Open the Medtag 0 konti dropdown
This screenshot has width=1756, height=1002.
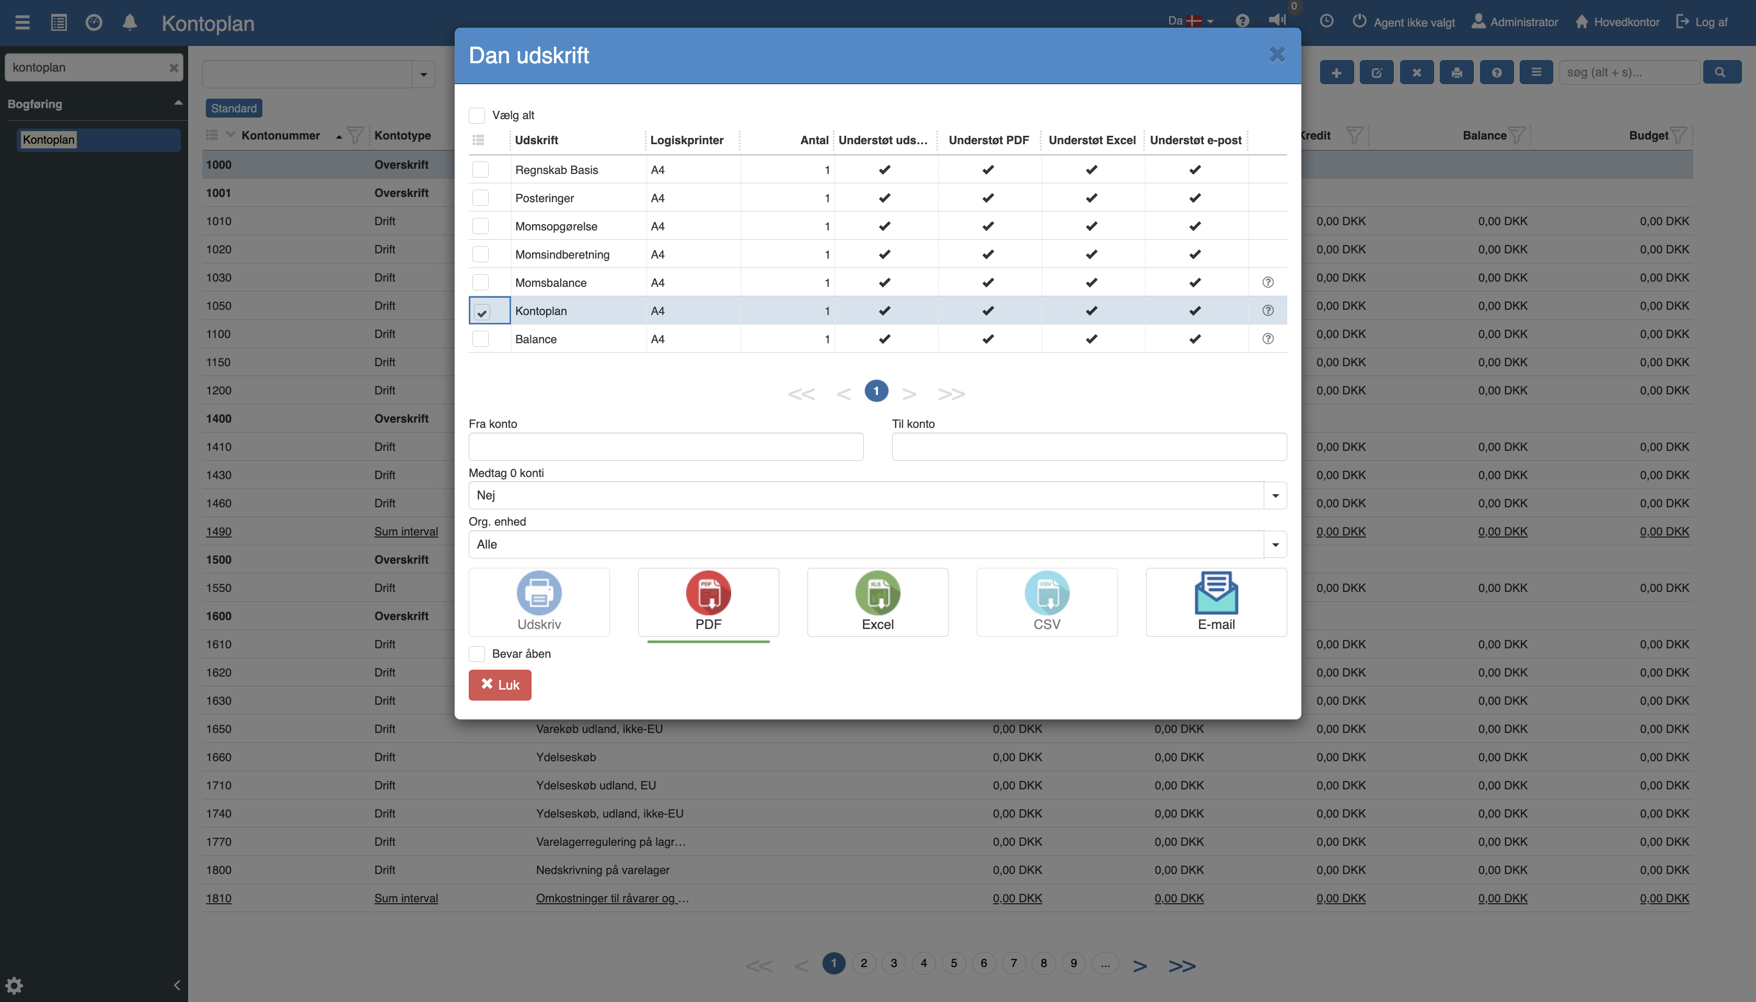pos(1275,495)
